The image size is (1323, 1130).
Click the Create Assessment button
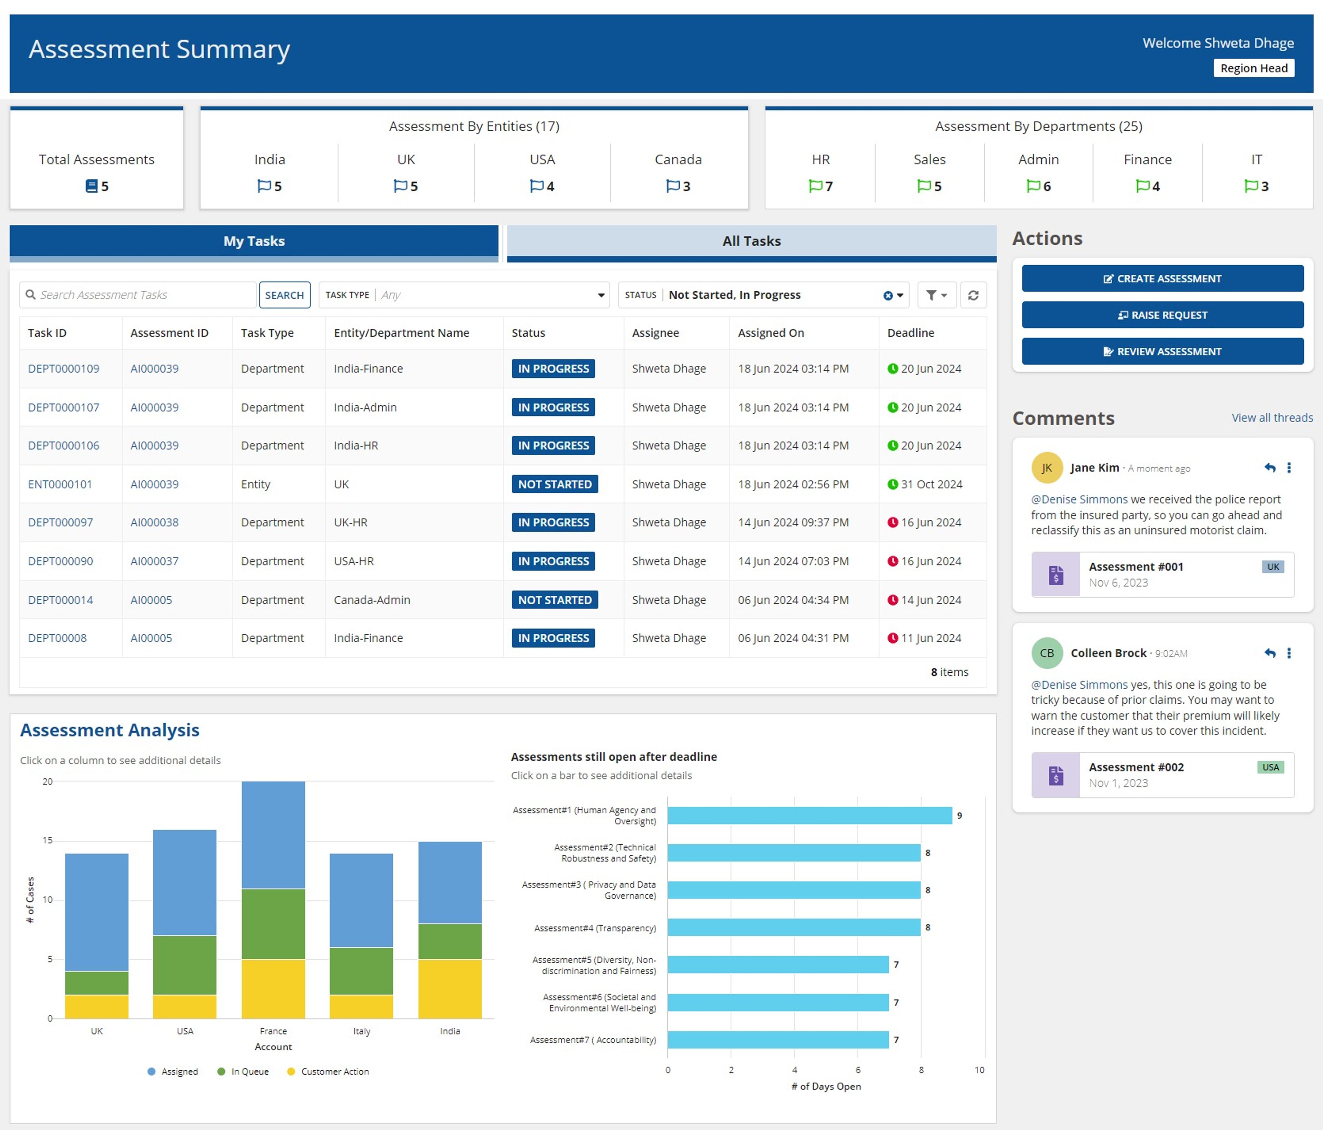1163,278
